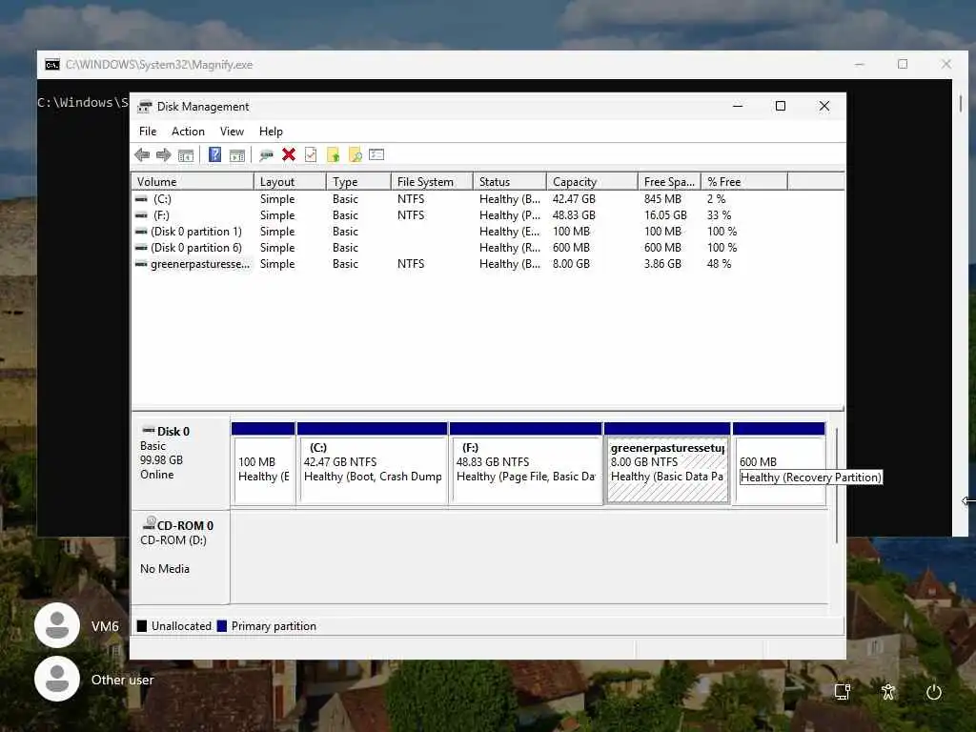976x732 pixels.
Task: Click the 48 % free cell
Action: pos(719,264)
